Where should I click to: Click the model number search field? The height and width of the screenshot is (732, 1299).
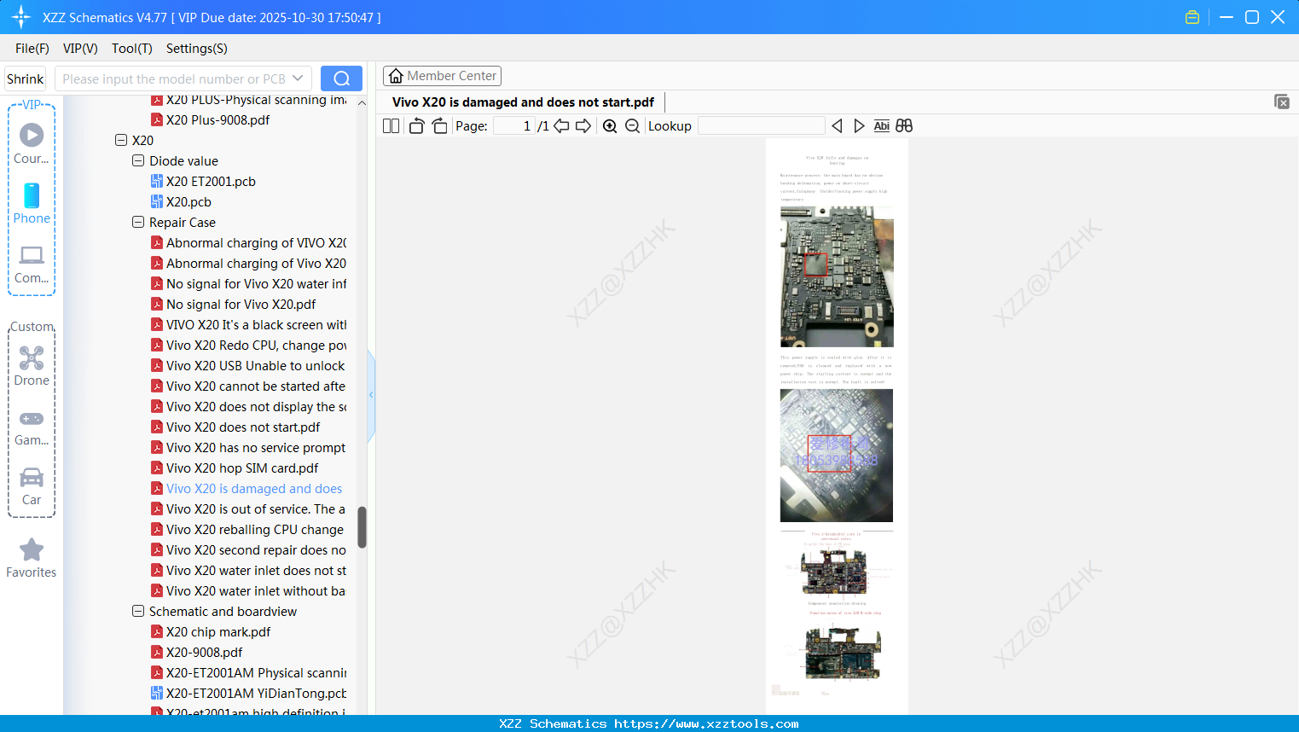coord(174,78)
